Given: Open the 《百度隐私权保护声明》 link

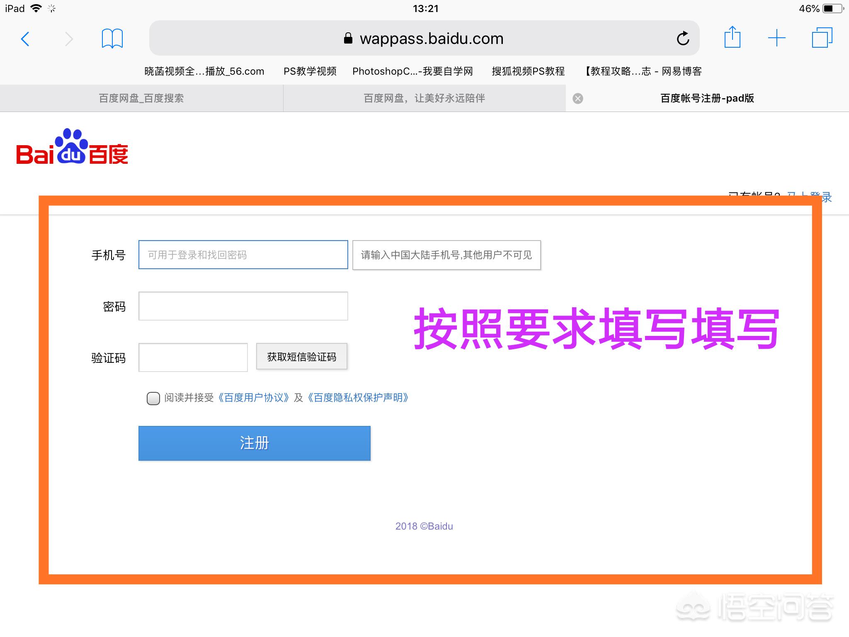Looking at the screenshot, I should click(358, 398).
